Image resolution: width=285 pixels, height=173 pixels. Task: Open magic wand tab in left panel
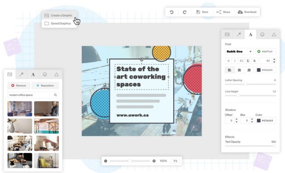coord(21,74)
